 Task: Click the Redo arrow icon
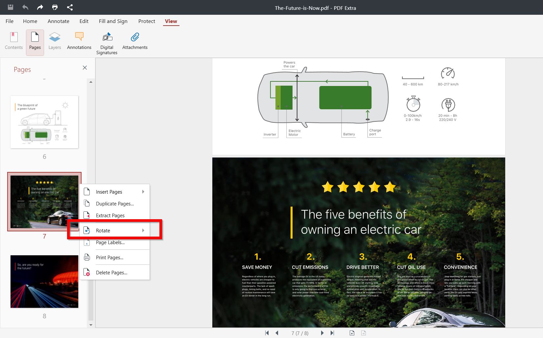coord(40,7)
